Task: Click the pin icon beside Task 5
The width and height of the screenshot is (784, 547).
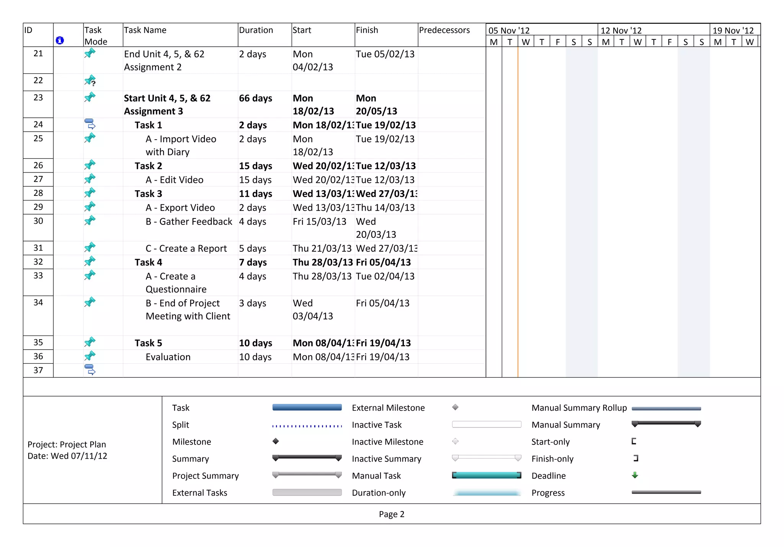Action: click(x=90, y=342)
